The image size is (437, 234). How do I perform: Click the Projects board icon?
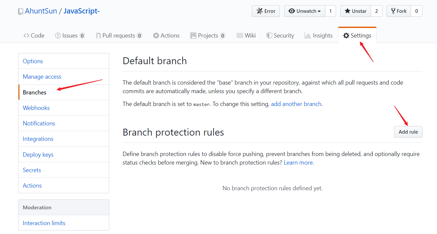click(193, 36)
